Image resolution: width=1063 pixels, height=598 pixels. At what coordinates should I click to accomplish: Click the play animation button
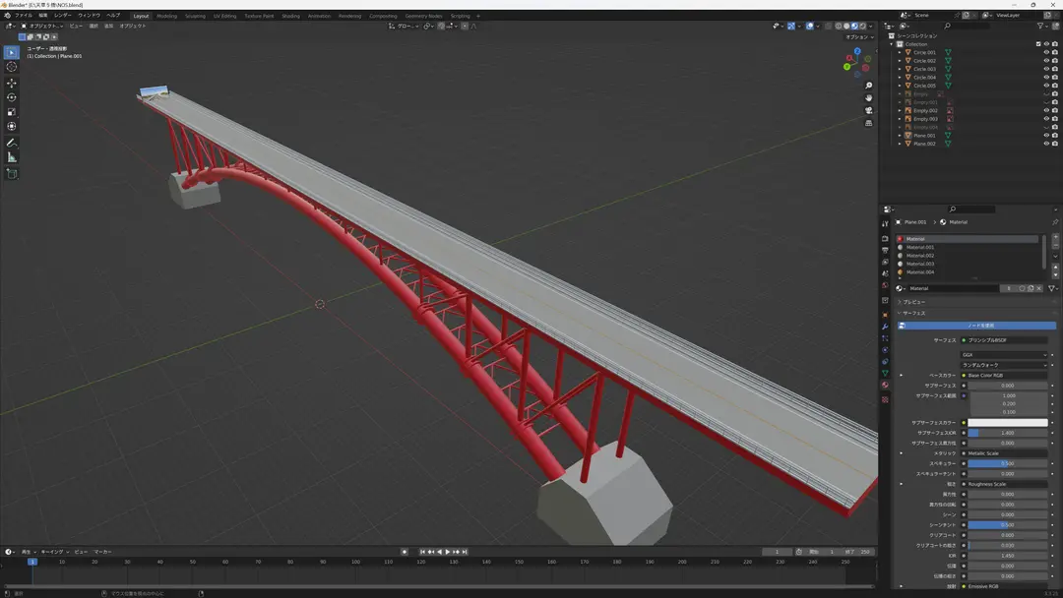(x=448, y=552)
